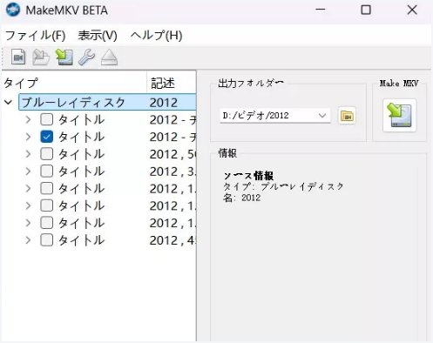The image size is (433, 343).
Task: Select the タイトル label in the 2012 , 4 row
Action: 81,240
